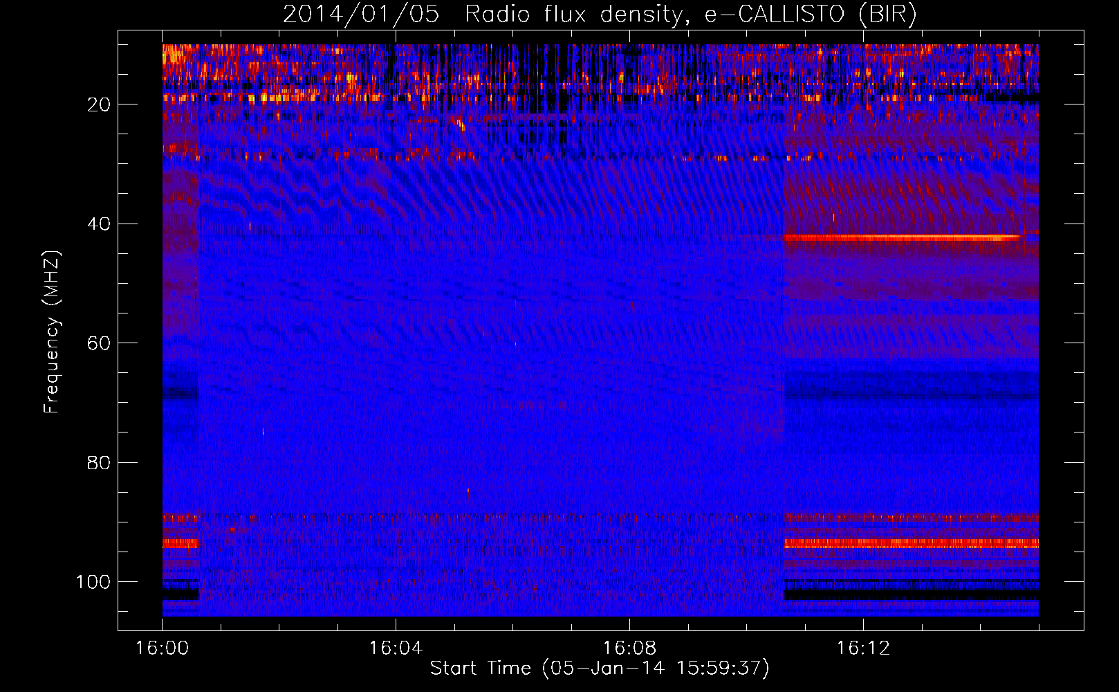
Task: Click the plot title '2014/01/05 Radio flux density'
Action: [x=482, y=15]
